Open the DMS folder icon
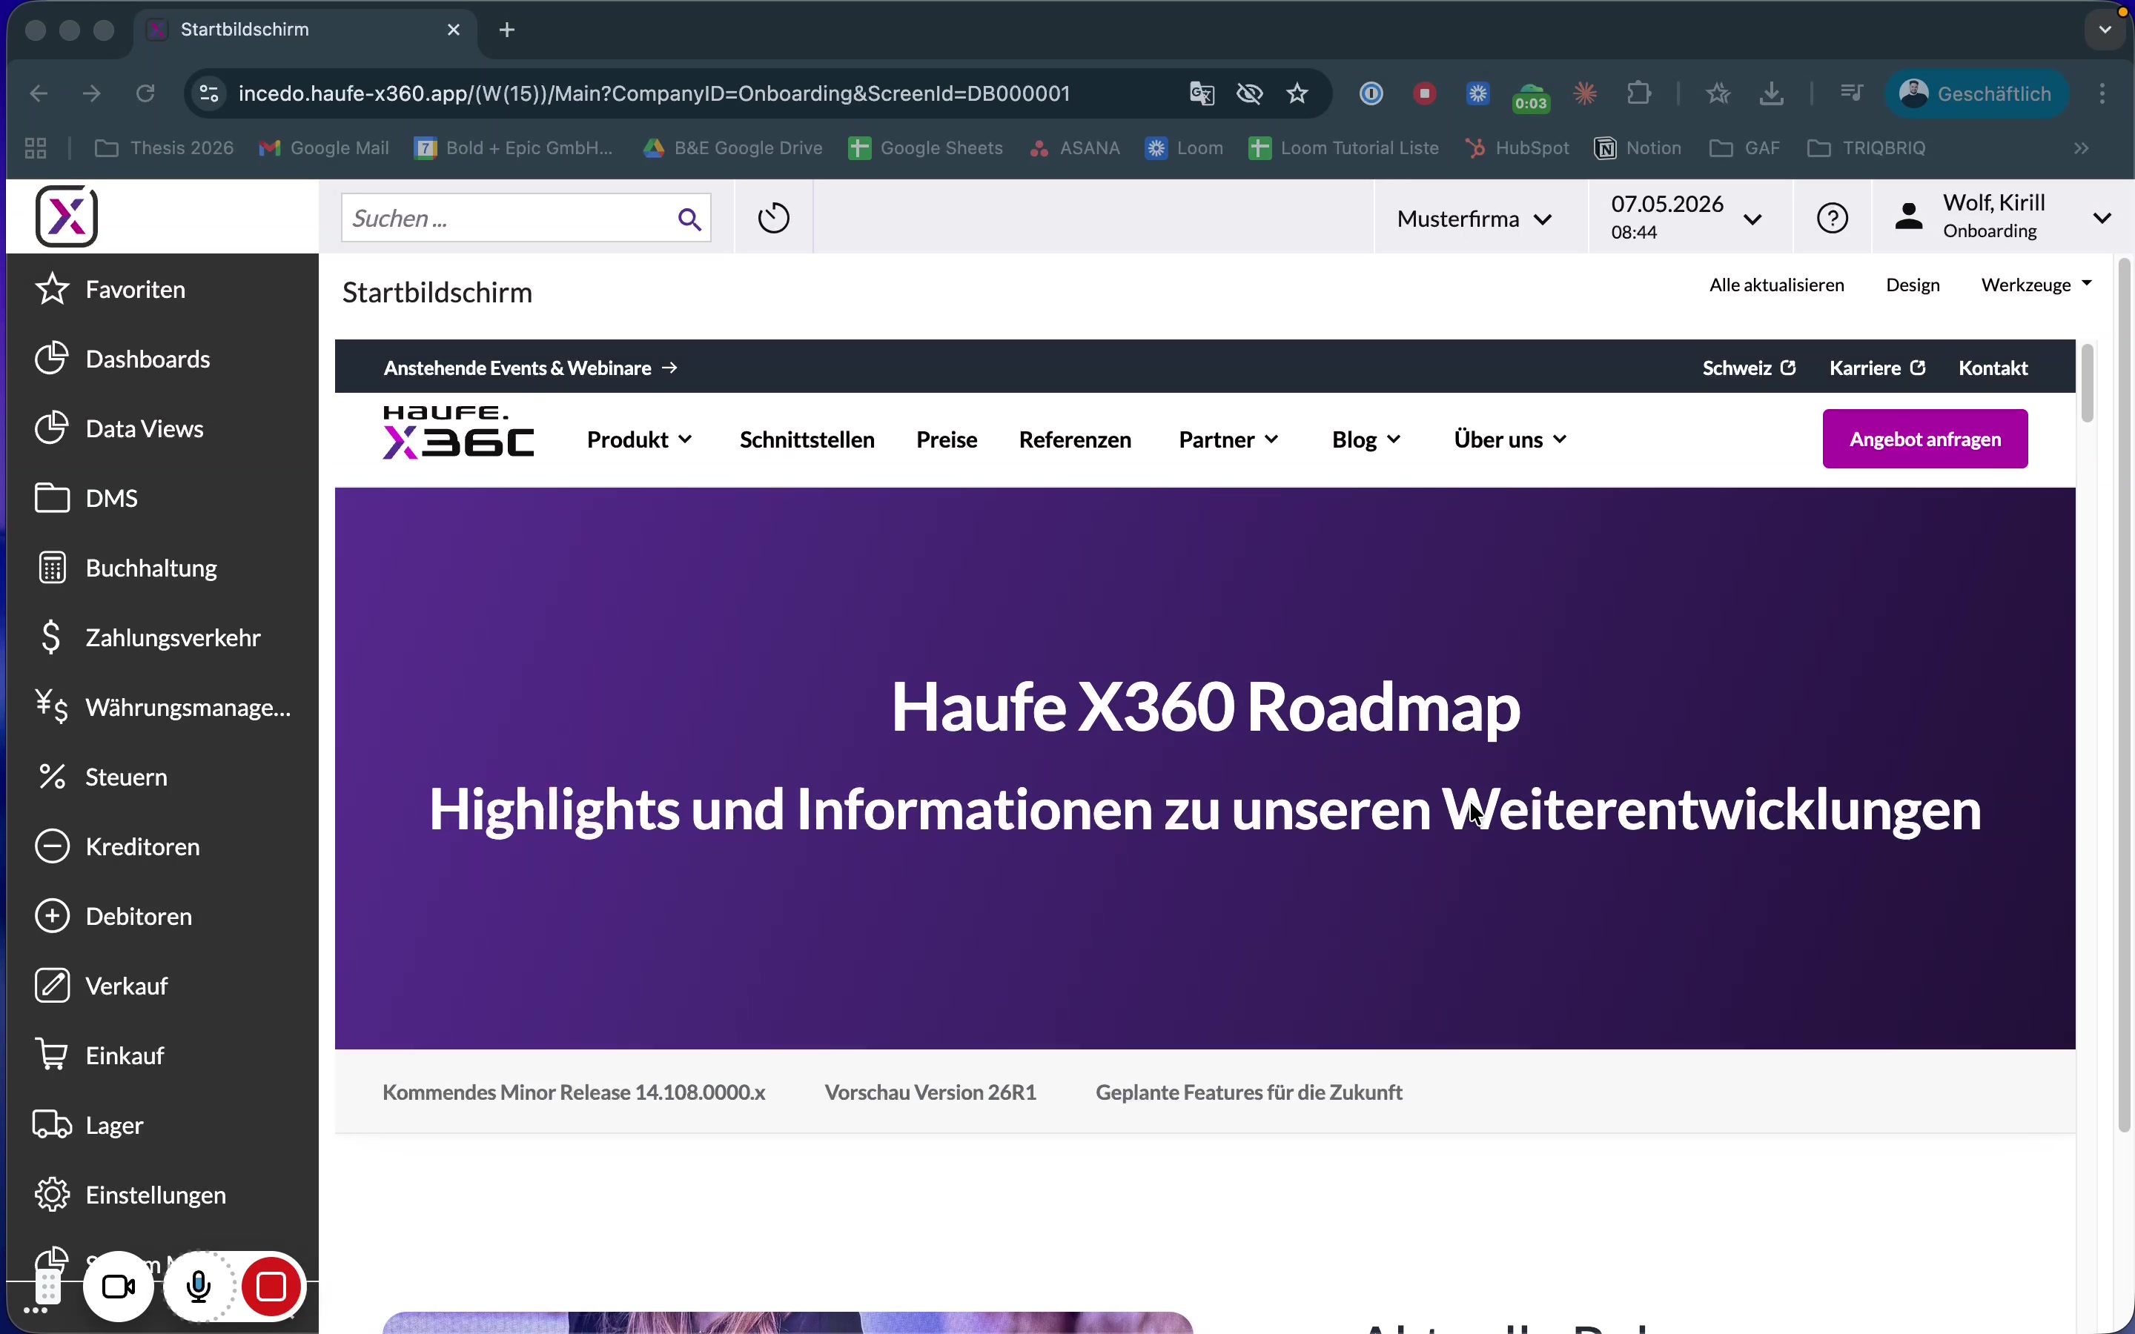This screenshot has width=2135, height=1334. (52, 497)
